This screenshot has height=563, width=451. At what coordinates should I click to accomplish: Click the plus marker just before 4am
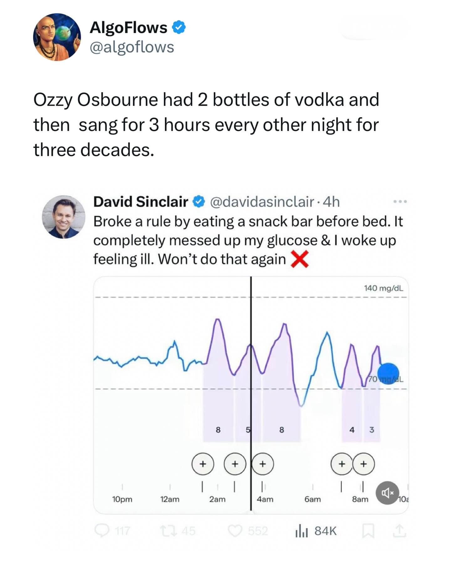262,464
